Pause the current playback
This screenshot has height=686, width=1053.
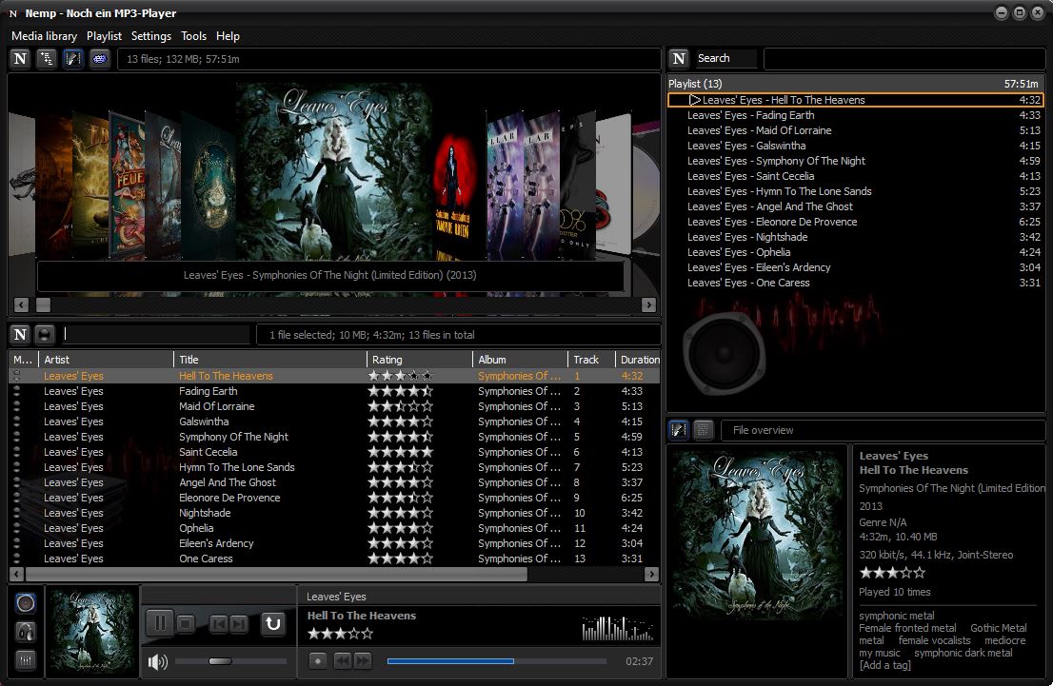(x=160, y=623)
